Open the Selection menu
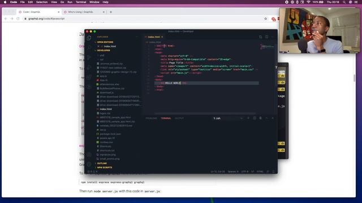The height and width of the screenshot is (203, 362). pos(42,2)
